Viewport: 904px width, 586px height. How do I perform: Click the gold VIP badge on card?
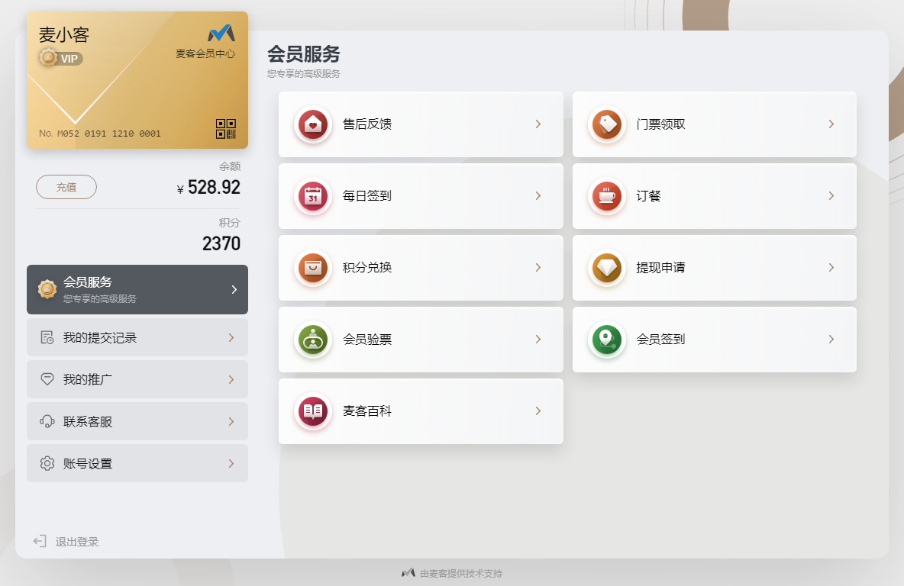pos(60,58)
